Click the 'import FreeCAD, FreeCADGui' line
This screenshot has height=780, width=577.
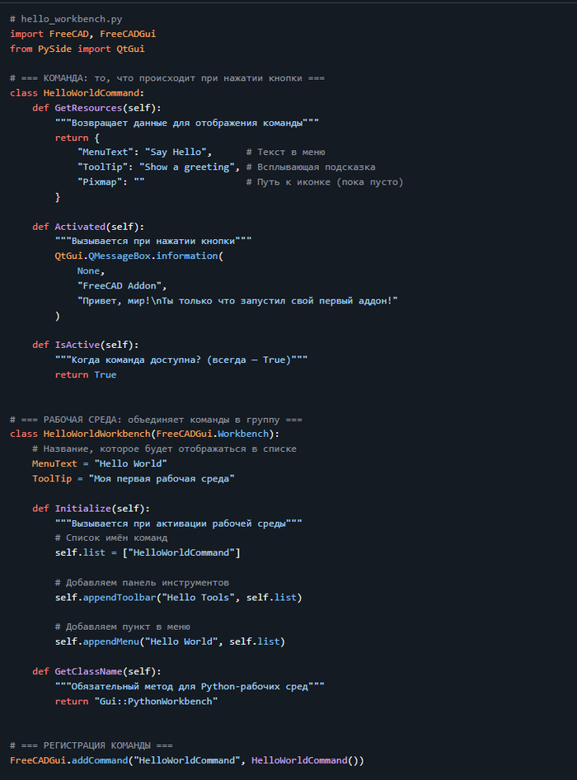(82, 34)
